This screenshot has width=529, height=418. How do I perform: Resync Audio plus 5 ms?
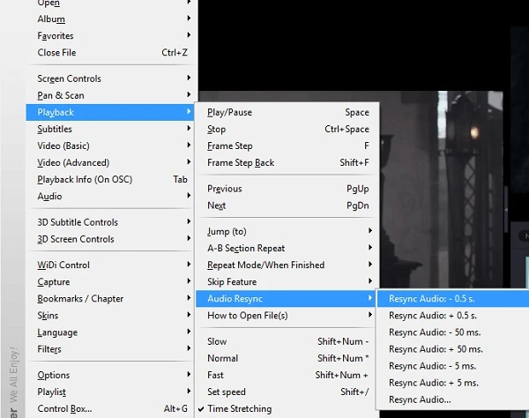coord(453,383)
